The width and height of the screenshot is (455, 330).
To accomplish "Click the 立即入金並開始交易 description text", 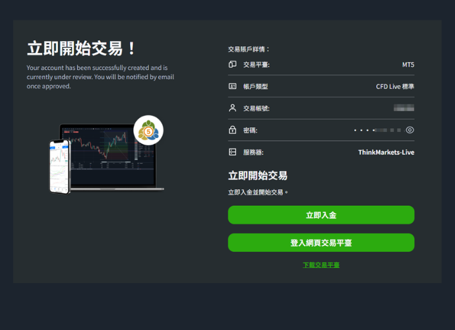I will point(258,192).
